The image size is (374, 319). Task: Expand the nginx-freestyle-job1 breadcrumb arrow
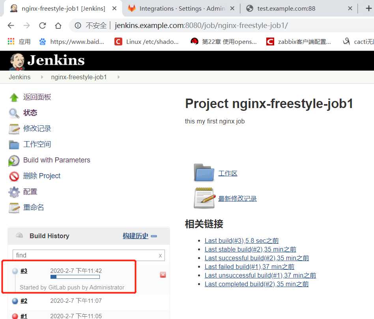(118, 77)
